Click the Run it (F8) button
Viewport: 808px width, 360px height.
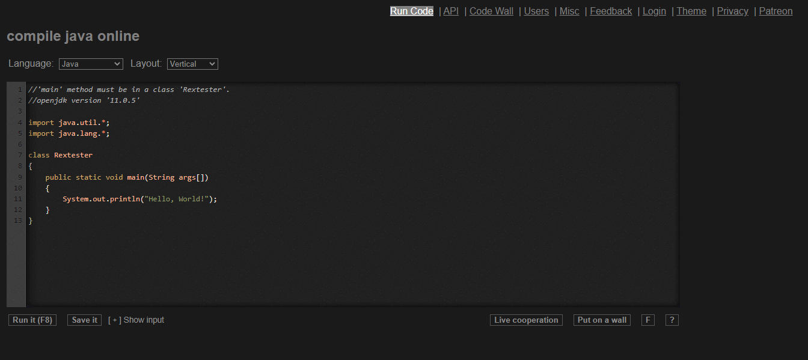point(32,320)
